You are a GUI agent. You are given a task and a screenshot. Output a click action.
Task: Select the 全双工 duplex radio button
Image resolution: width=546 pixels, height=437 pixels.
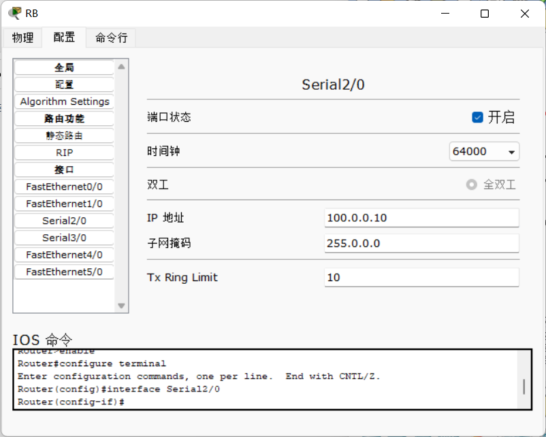coord(472,184)
